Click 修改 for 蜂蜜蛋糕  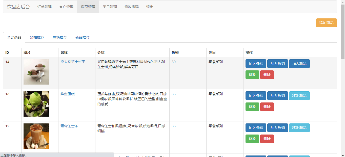coord(252,107)
